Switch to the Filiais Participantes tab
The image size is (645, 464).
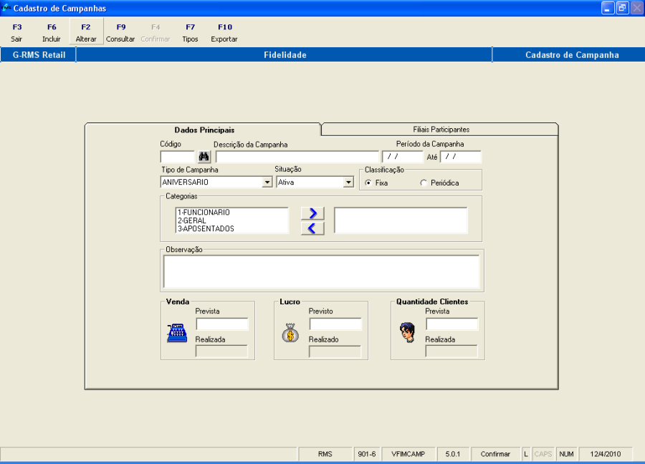pyautogui.click(x=441, y=130)
